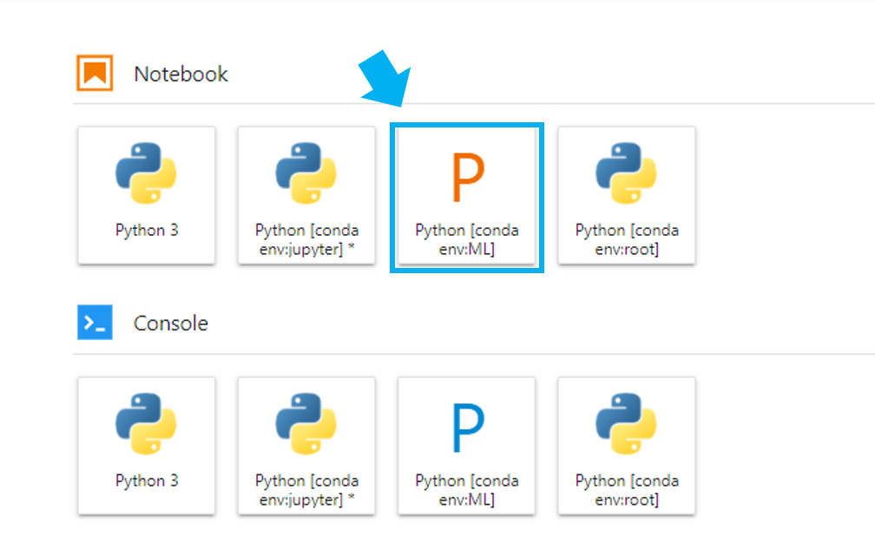Select the Notebook section heading text
Screen dimensions: 875x542
181,74
